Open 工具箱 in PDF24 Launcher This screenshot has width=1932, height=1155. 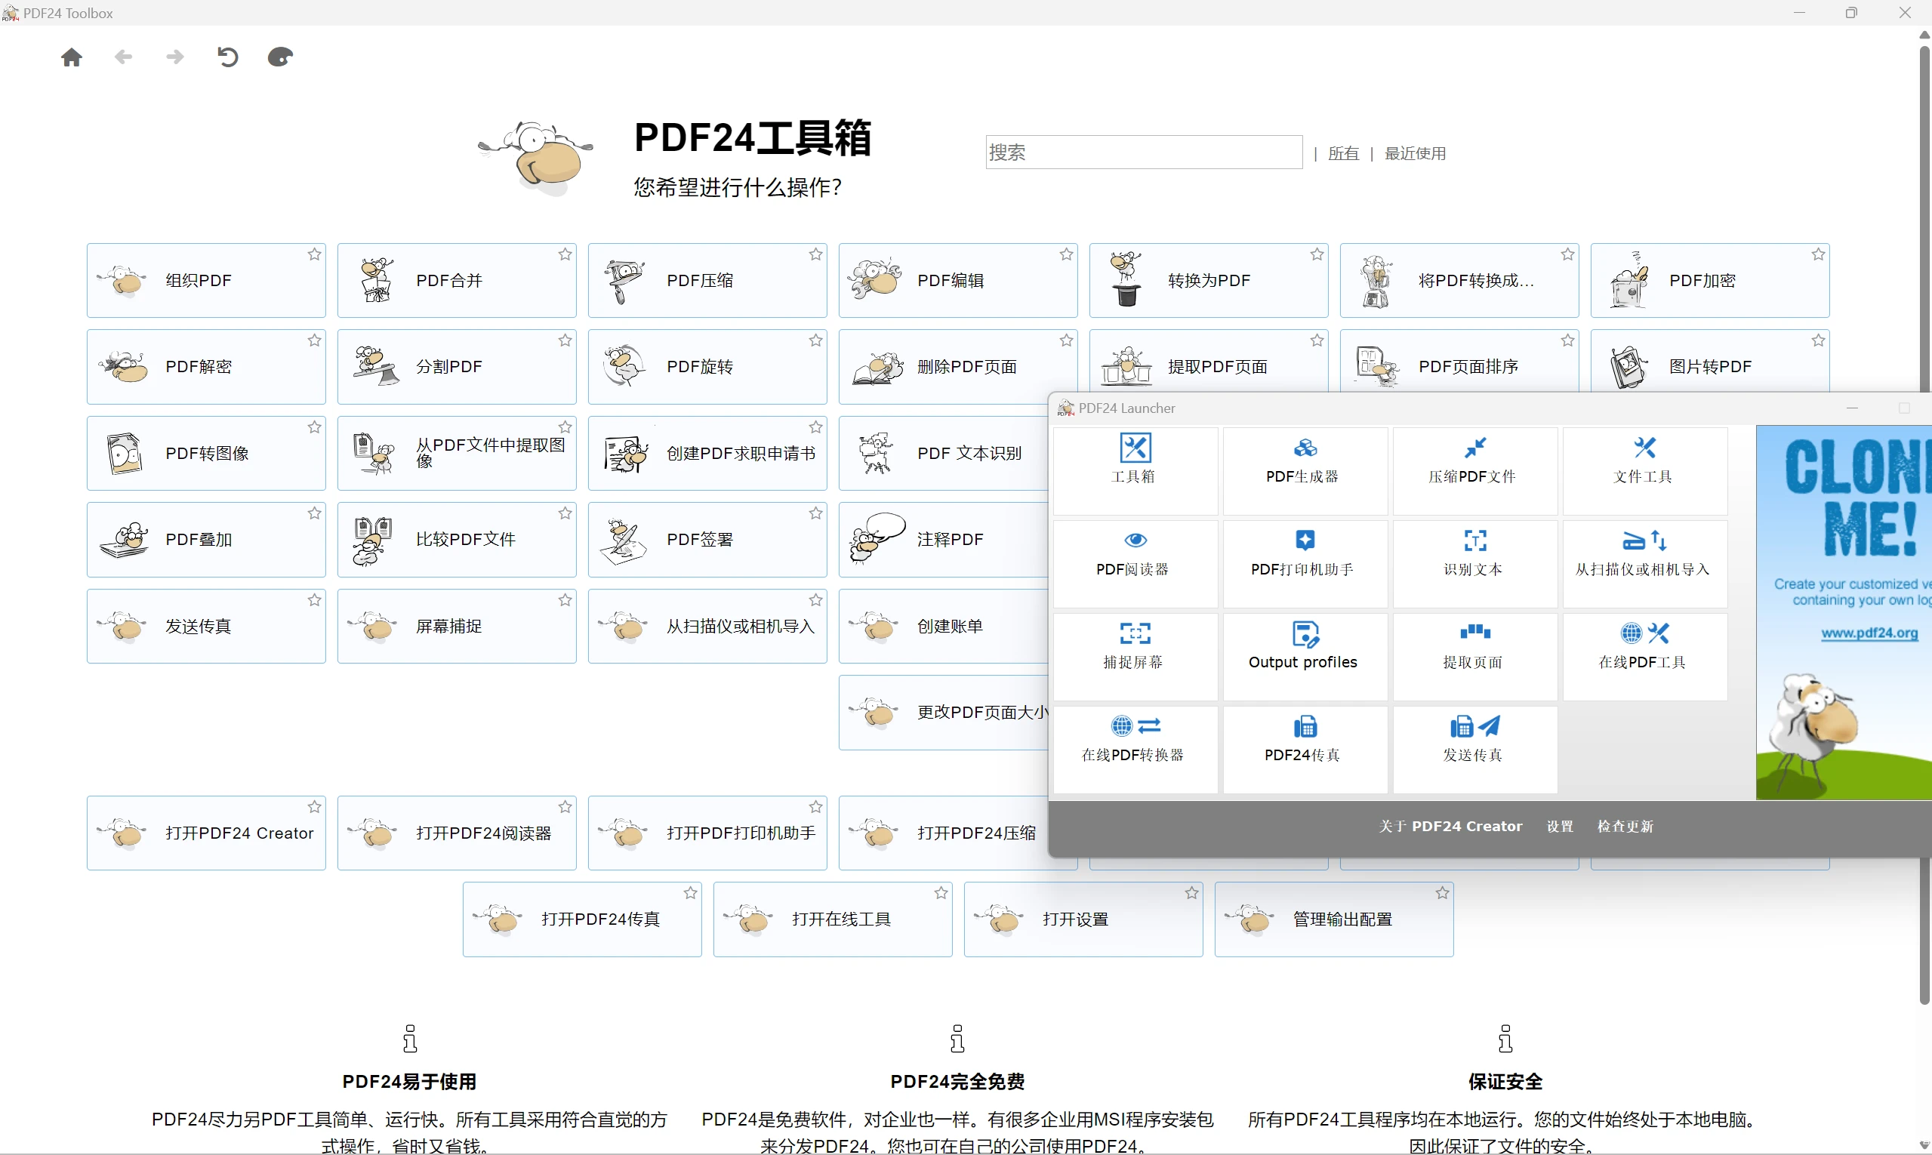click(x=1135, y=471)
